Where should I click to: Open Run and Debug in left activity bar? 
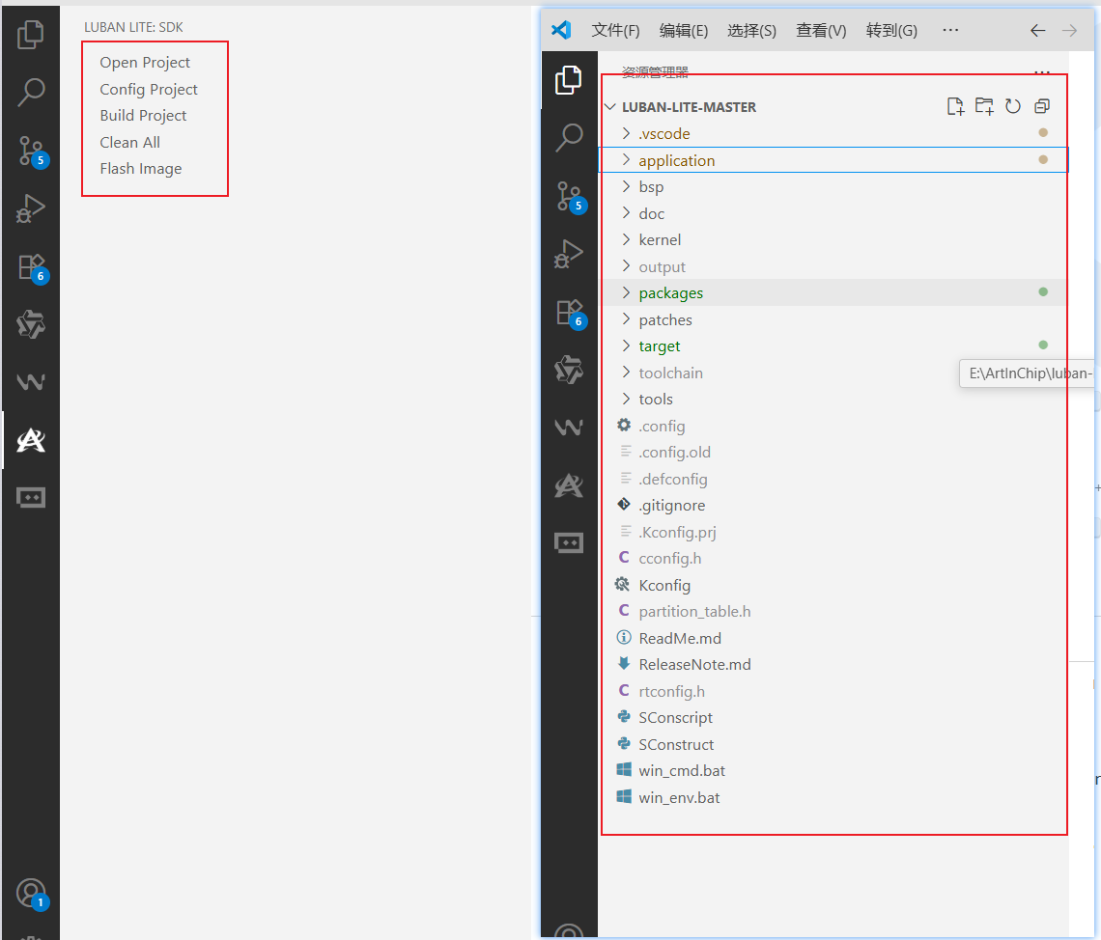coord(31,208)
